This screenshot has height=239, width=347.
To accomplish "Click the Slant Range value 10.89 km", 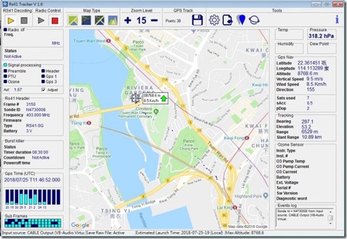I will coord(312,137).
